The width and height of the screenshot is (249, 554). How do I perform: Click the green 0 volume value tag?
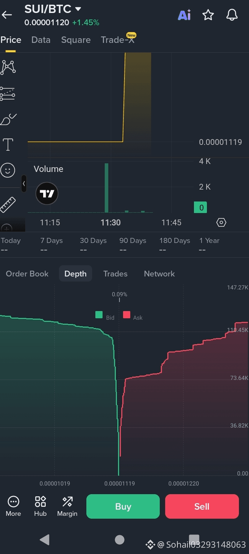point(200,207)
